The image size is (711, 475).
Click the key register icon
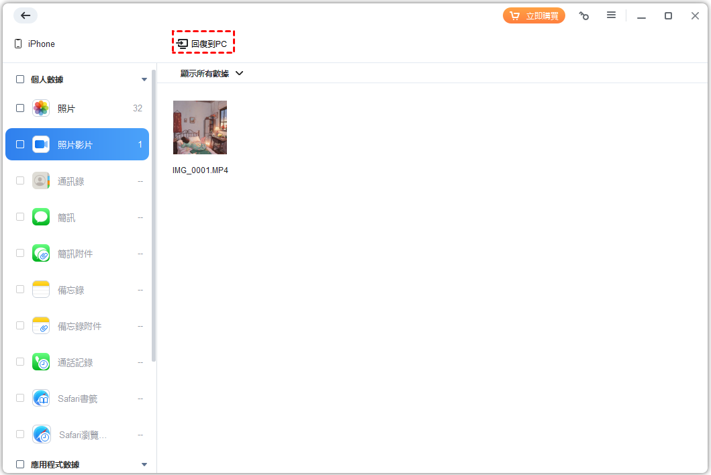[x=584, y=16]
